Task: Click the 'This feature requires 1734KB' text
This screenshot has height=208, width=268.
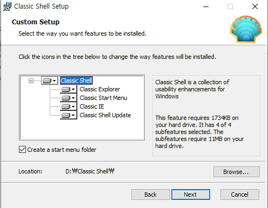Action: coord(199,132)
